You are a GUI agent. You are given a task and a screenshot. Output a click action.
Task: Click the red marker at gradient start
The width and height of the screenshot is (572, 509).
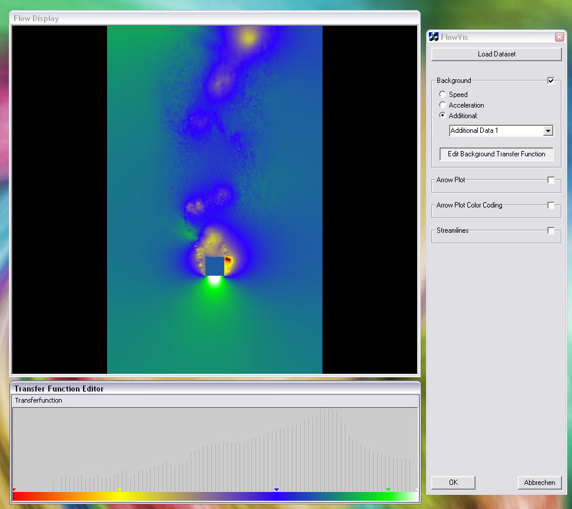(x=14, y=490)
